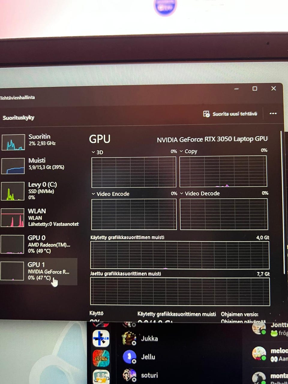Open Jukka in the background chat list
This screenshot has width=288, height=384.
(149, 339)
